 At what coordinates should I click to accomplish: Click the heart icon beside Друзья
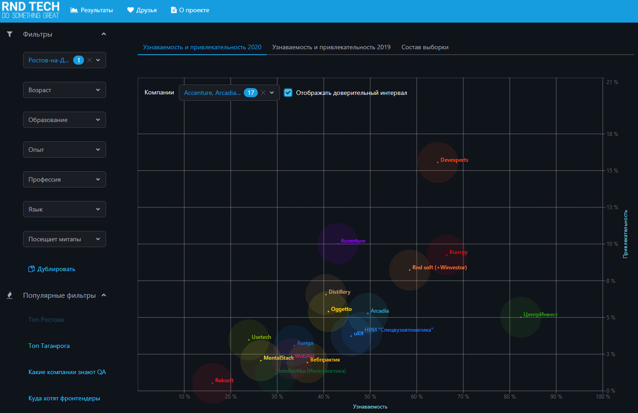click(x=130, y=10)
